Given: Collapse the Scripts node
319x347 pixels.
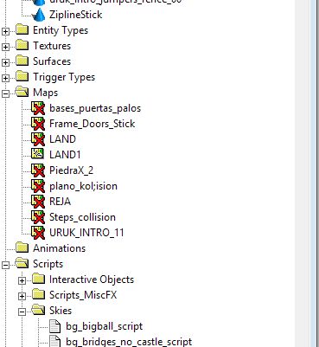Looking at the screenshot, I should pos(5,265).
